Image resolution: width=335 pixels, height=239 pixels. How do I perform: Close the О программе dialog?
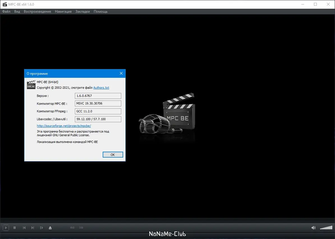click(121, 74)
